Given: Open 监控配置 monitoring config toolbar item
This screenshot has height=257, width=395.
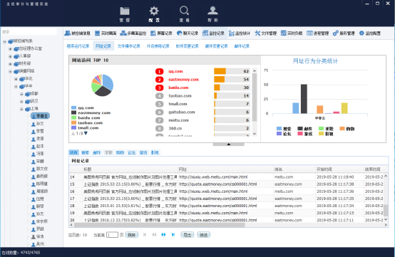Looking at the screenshot, I should tap(370, 33).
